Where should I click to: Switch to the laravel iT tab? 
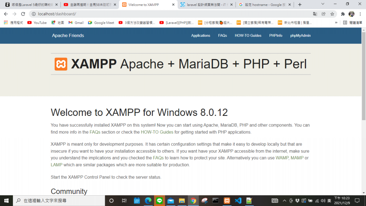[206, 5]
